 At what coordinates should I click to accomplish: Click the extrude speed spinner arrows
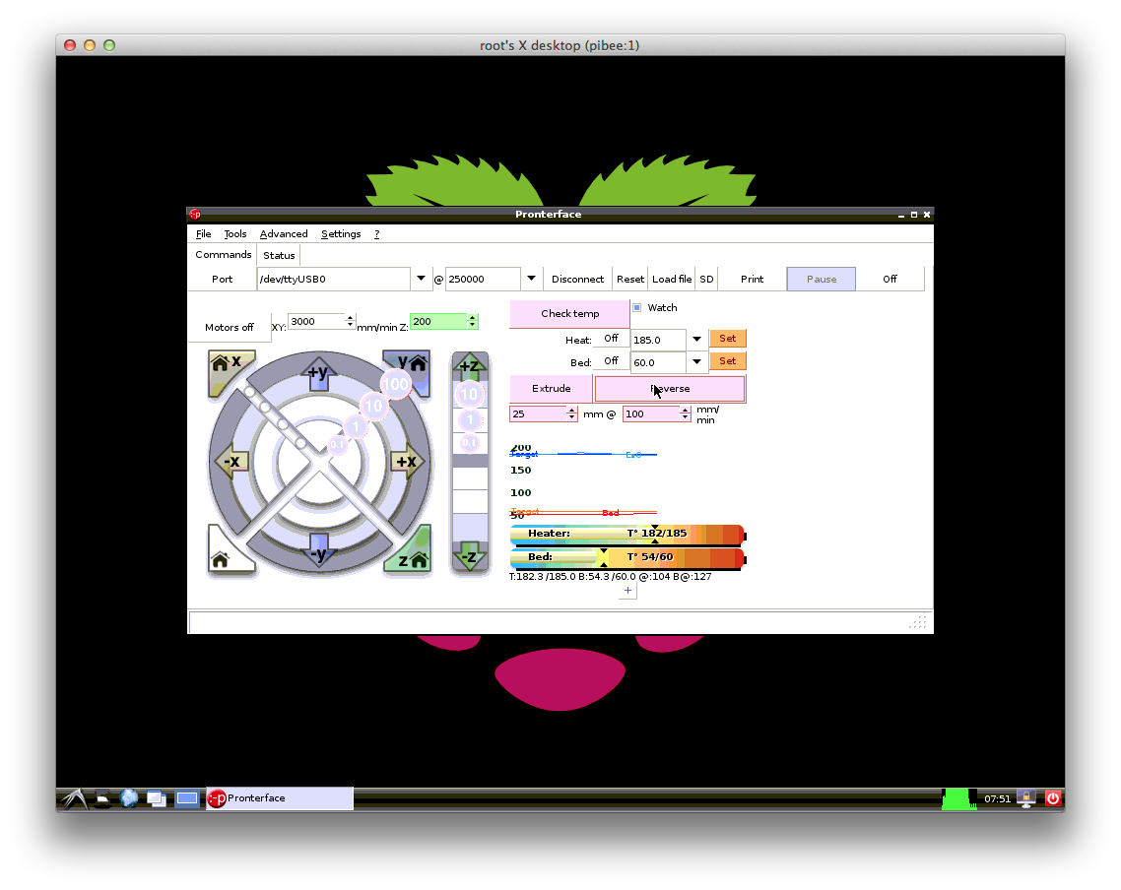coord(685,413)
